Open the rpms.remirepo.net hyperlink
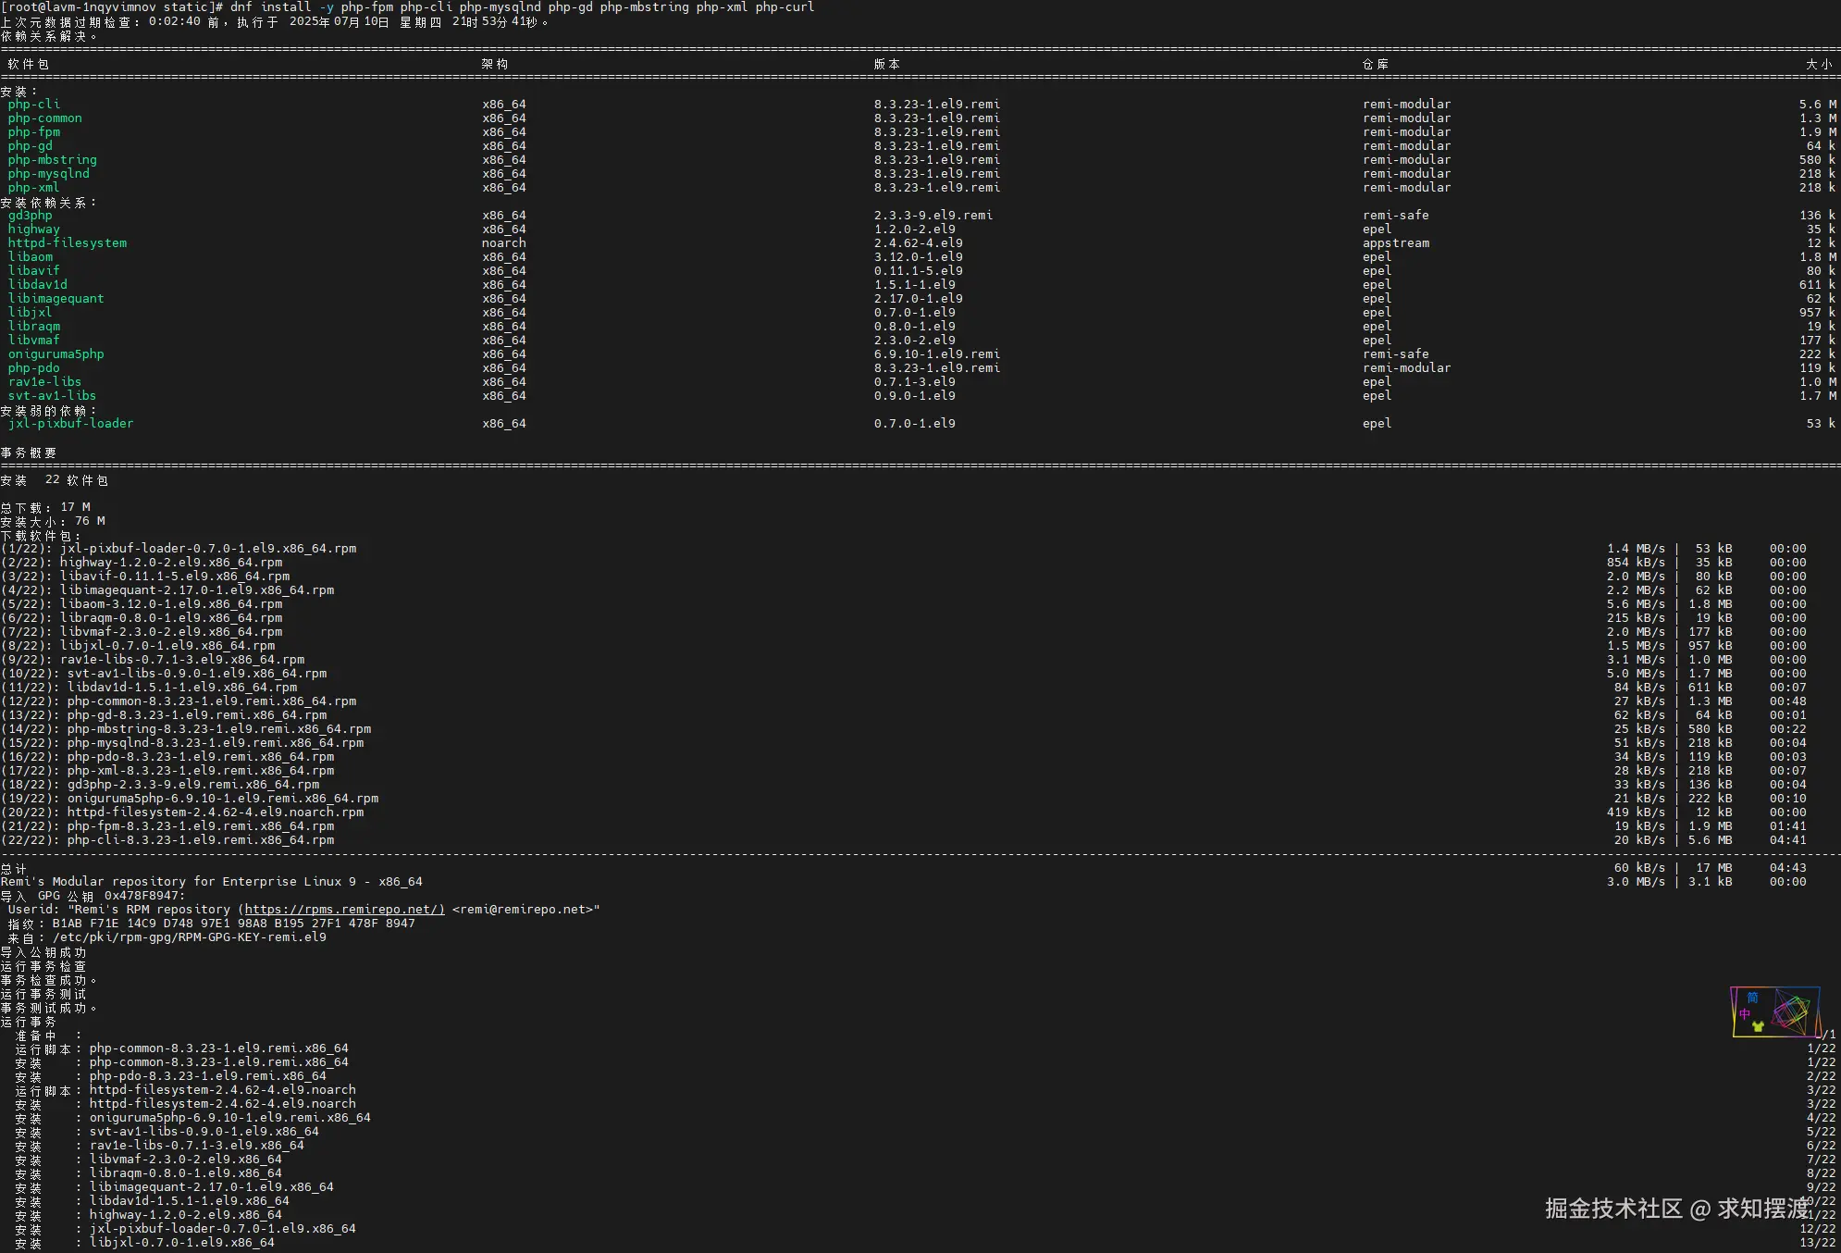 tap(344, 910)
